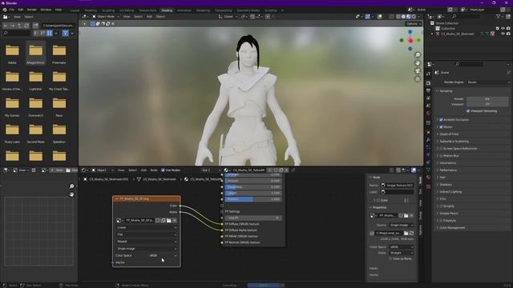
Task: Zoom the viewport with the magnifier gizmo
Action: pyautogui.click(x=418, y=55)
